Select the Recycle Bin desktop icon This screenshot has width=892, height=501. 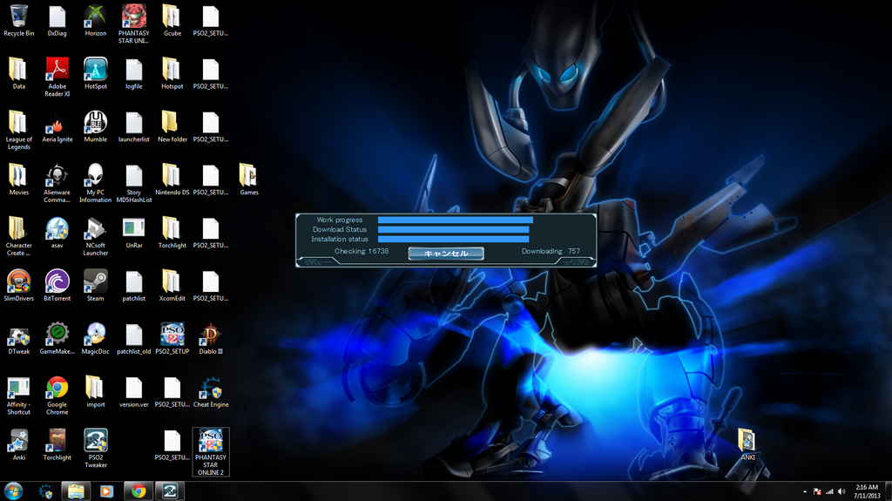(x=19, y=21)
